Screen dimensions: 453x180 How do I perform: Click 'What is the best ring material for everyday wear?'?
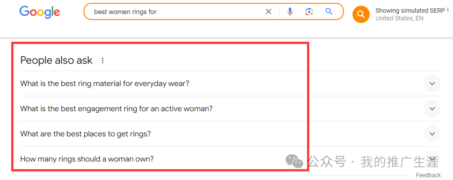click(104, 84)
